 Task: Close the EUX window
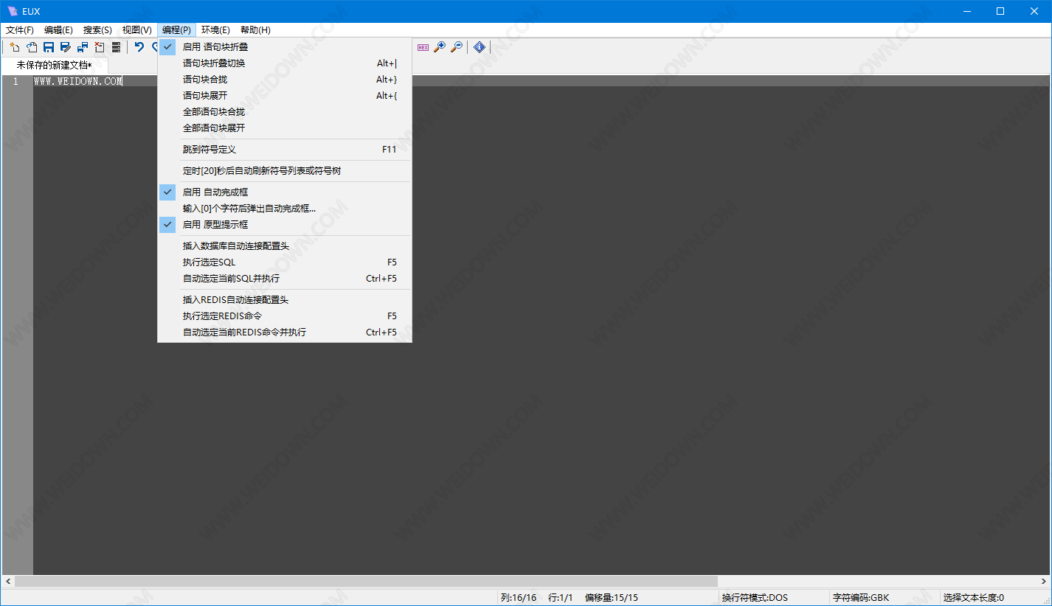point(1034,11)
